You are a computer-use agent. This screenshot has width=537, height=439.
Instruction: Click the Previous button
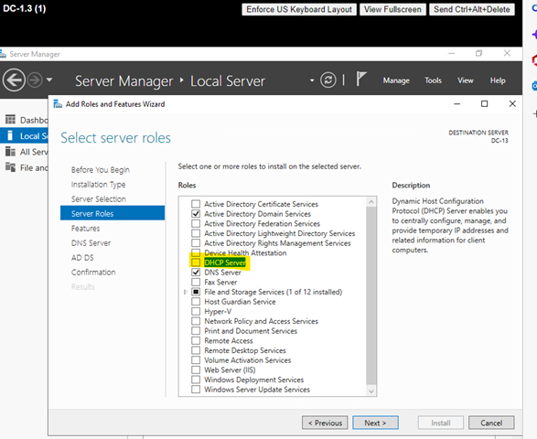(325, 423)
